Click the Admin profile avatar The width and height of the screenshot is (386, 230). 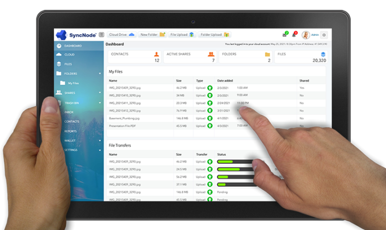tap(306, 35)
